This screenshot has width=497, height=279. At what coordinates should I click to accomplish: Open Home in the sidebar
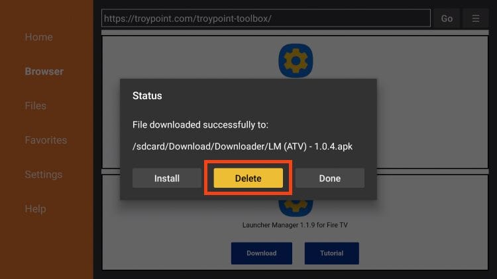(x=38, y=37)
